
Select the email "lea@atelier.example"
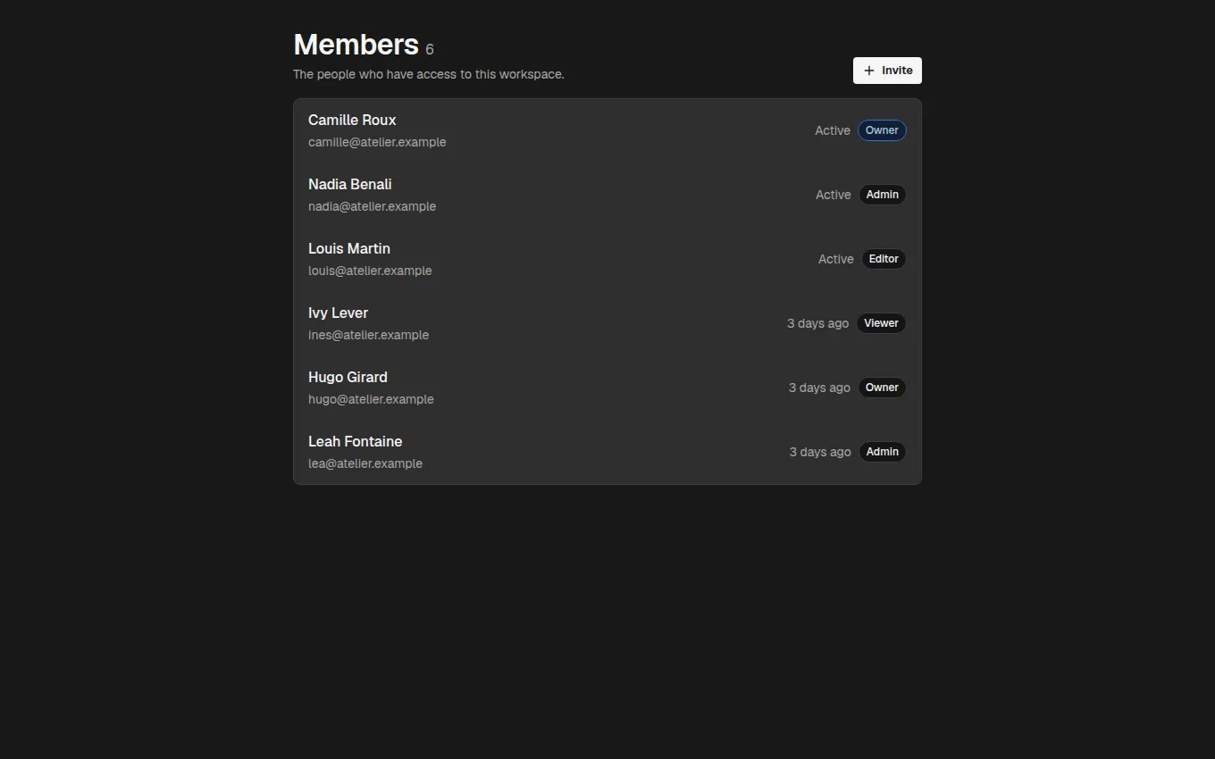365,463
